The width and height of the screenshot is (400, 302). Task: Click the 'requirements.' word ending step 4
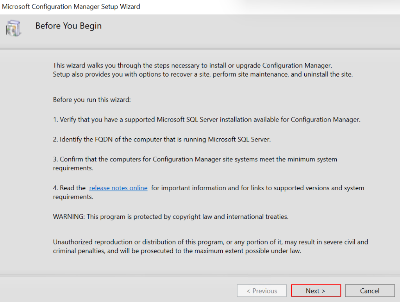[73, 197]
